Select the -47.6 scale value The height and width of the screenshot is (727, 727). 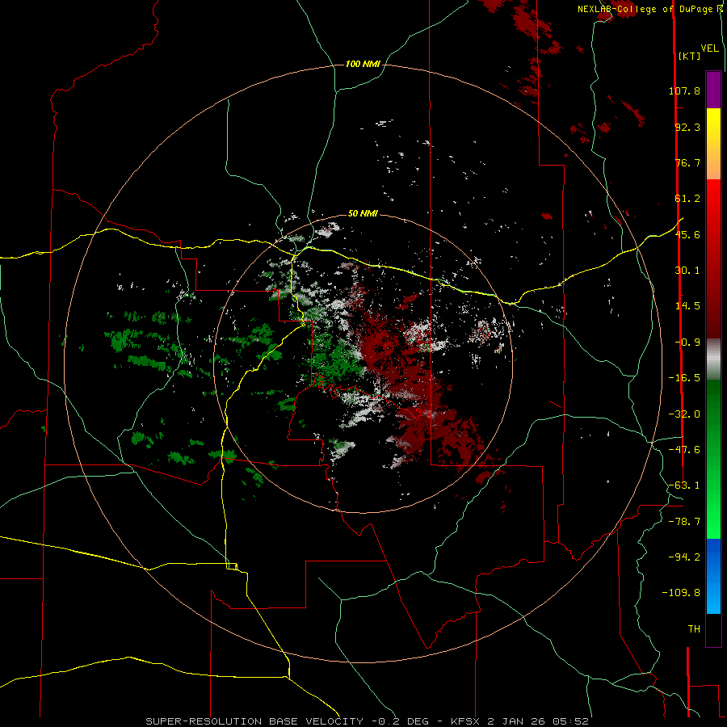click(684, 450)
